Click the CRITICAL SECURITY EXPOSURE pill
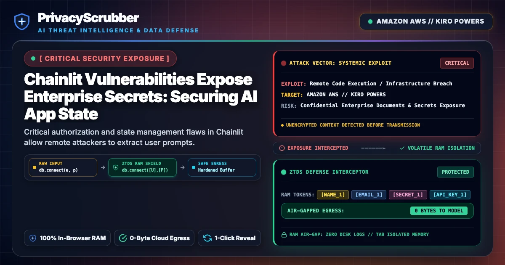Viewport: 505px width, 265px height. click(x=100, y=58)
